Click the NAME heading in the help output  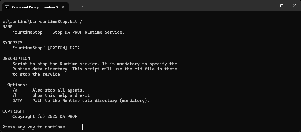coord(7,27)
